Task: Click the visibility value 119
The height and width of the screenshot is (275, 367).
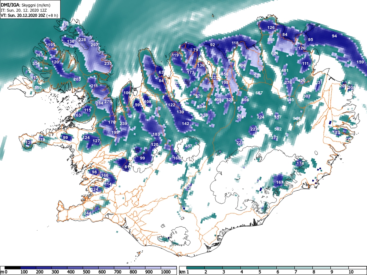Action: (175, 55)
